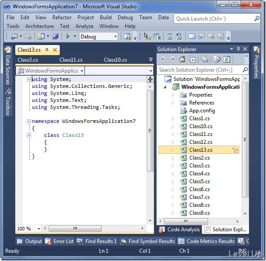Screen dimensions: 266x261
Task: Collapse the class Class13 outlining region
Action: (29, 135)
